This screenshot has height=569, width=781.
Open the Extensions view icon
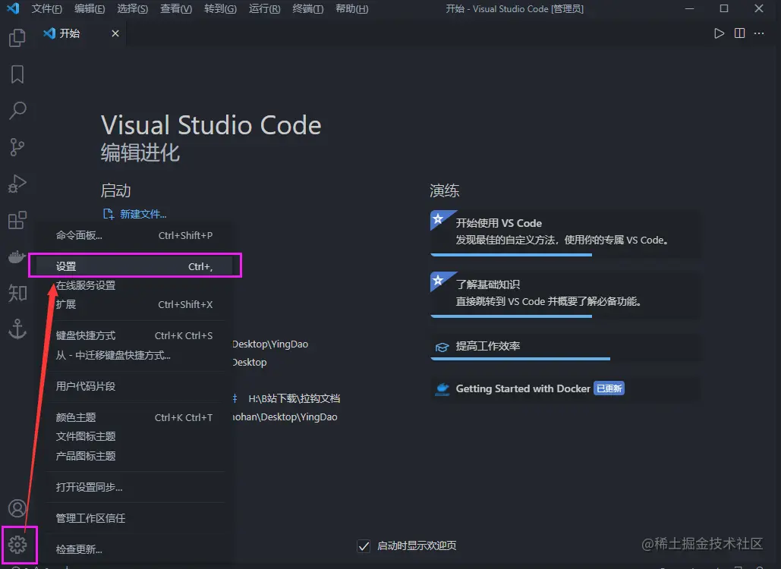click(x=17, y=220)
